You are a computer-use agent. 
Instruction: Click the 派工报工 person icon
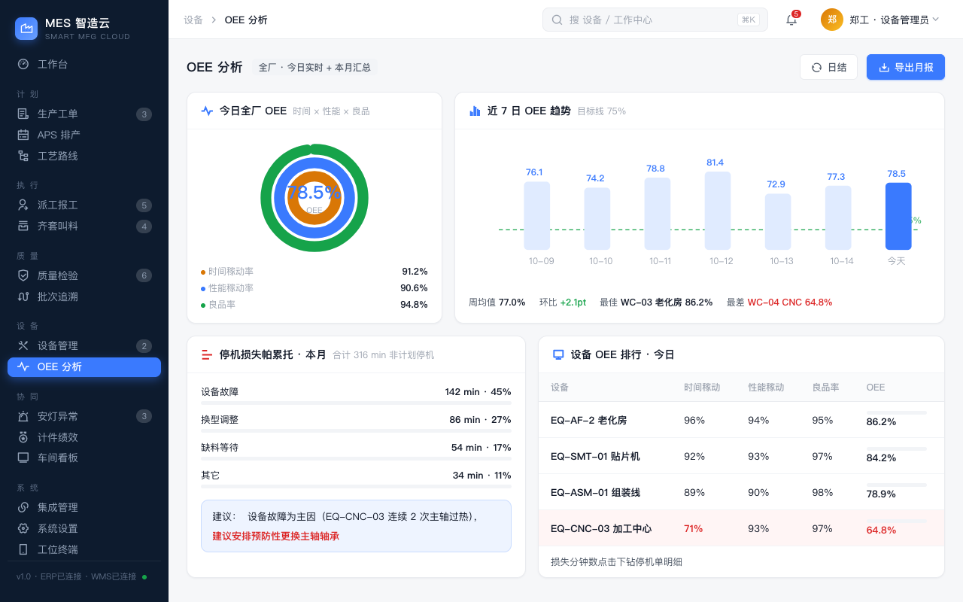(23, 205)
